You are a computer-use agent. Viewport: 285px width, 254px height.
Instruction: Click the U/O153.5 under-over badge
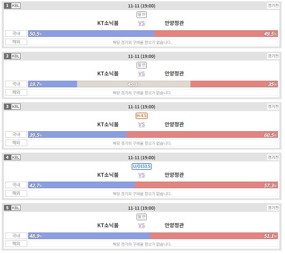[x=141, y=166]
